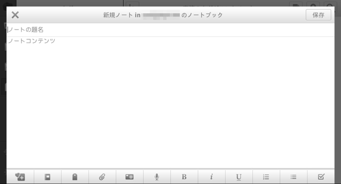
Task: Click the dimmed search icon behind dialog
Action: pos(330,5)
